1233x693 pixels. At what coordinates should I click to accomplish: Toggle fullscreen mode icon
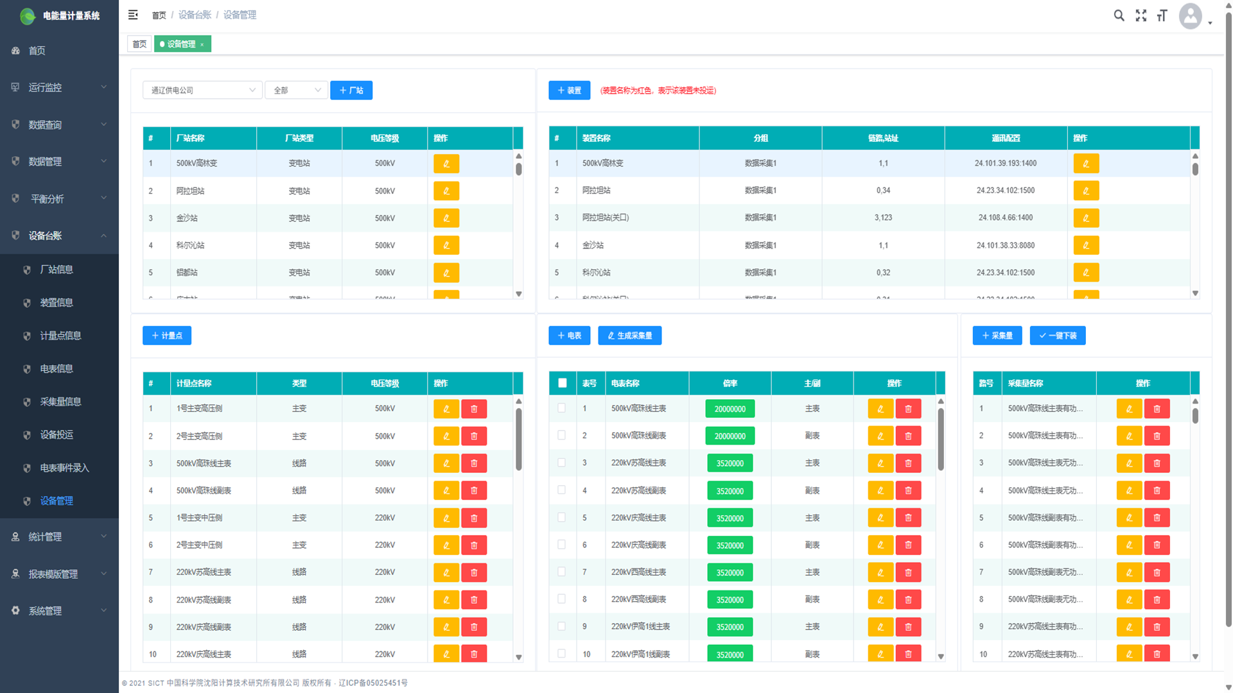coord(1141,15)
